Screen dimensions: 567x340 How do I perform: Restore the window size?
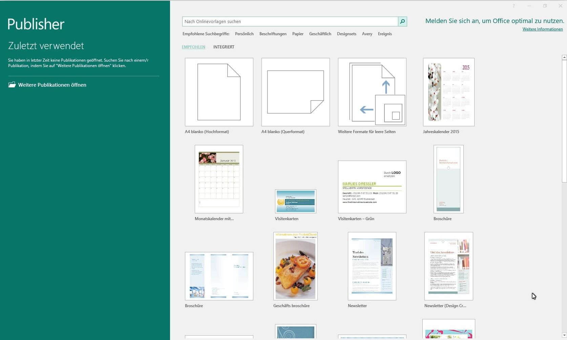(545, 6)
